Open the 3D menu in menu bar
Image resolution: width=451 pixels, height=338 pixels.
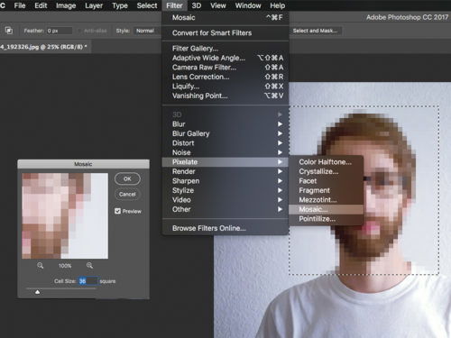197,5
